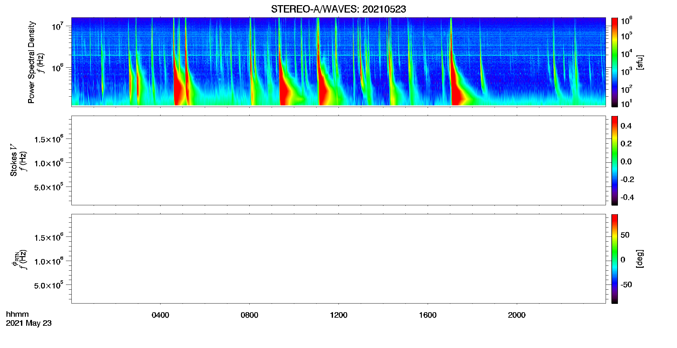Click the STEREO-A/WAVES: 20210523 plot title

[338, 9]
